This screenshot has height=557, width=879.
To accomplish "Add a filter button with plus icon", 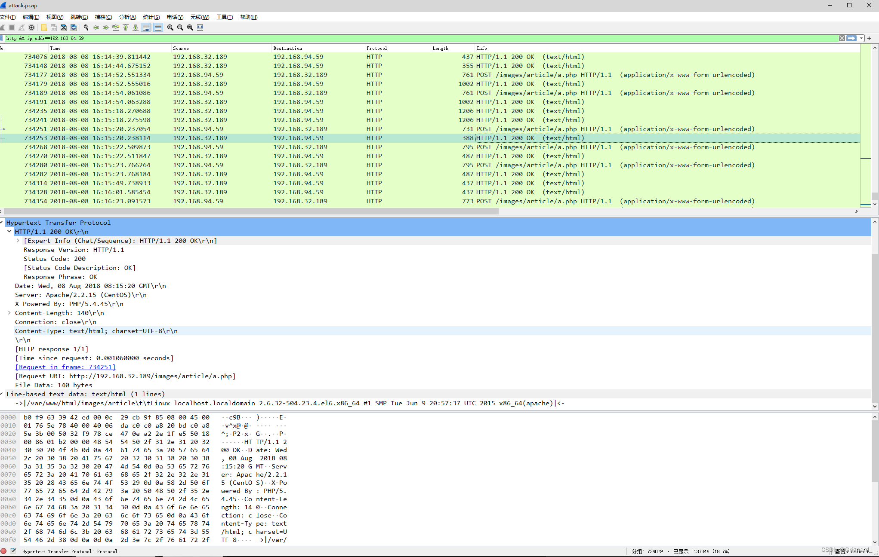I will click(x=869, y=38).
